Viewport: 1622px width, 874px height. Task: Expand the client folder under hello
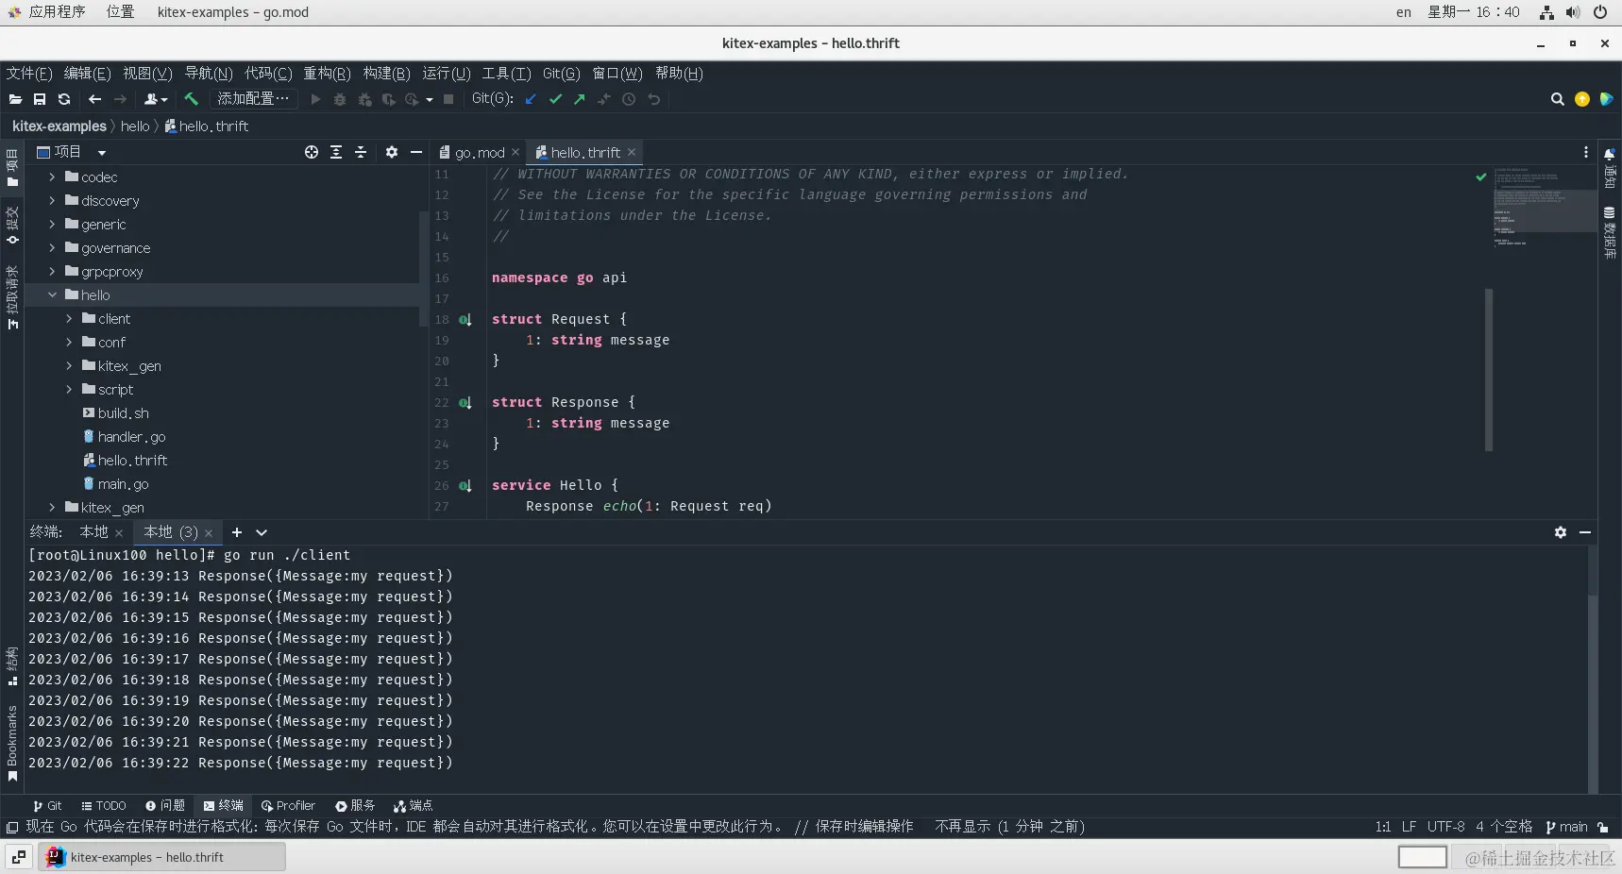click(69, 318)
